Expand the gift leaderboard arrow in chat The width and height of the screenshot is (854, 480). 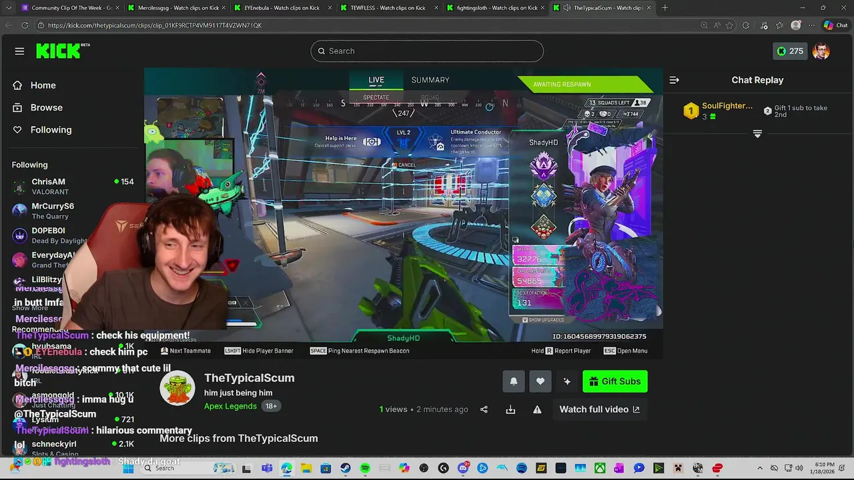[757, 134]
